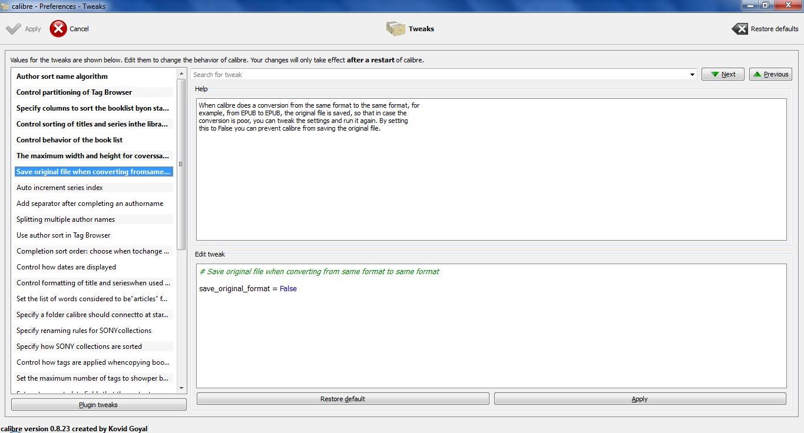Click the Tweaks drawer icon in header
804x433 pixels.
(396, 29)
